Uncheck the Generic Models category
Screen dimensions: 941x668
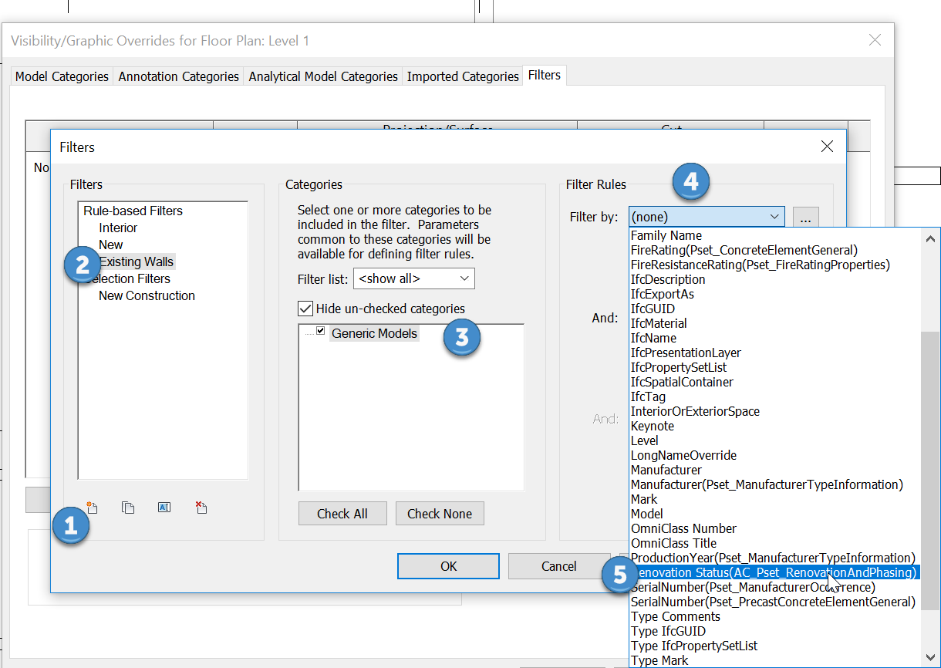[x=320, y=331]
